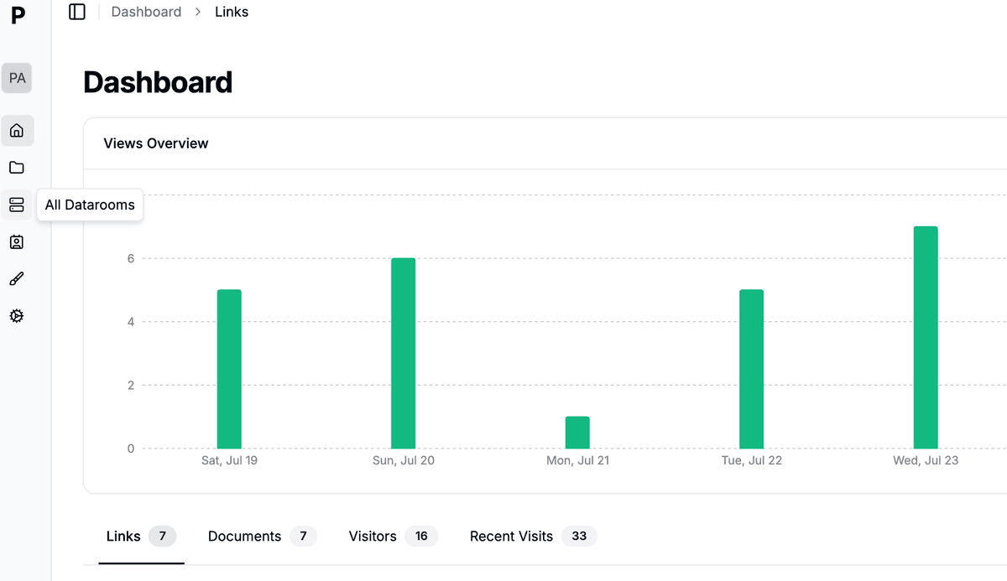Select the Visitors tab
The height and width of the screenshot is (581, 1007).
click(x=392, y=537)
